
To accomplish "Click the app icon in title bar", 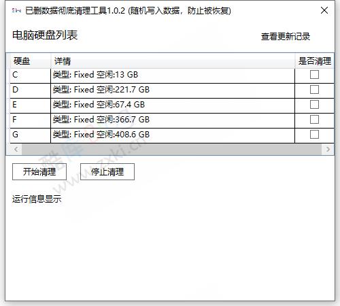I will (x=16, y=10).
